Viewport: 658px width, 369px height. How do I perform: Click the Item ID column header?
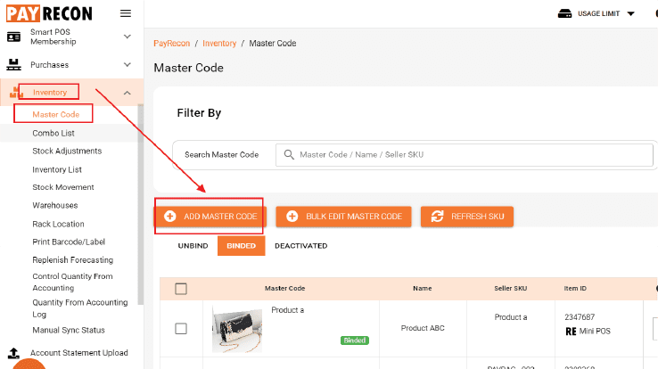pos(575,289)
